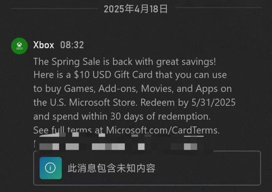
Task: Click the See full terms text
Action: [x=62, y=130]
